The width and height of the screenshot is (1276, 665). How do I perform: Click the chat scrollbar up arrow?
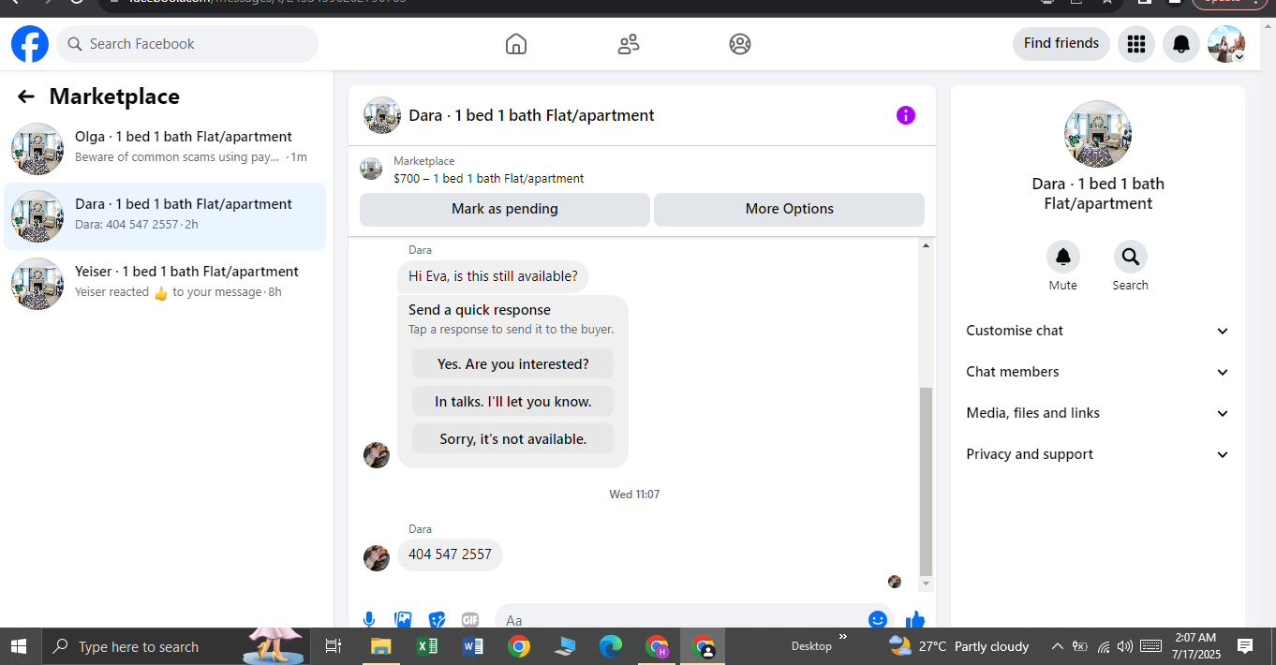tap(927, 245)
